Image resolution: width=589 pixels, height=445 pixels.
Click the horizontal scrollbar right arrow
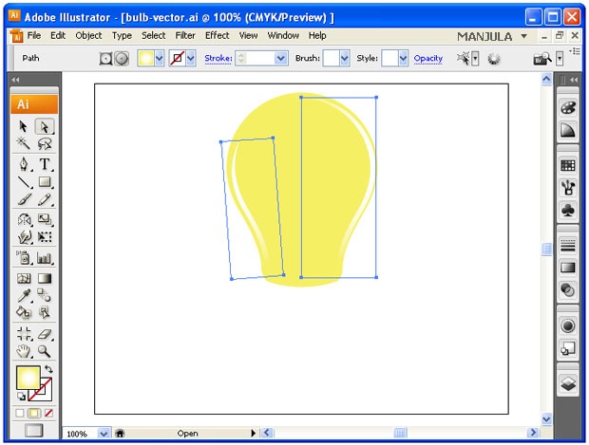pos(533,433)
